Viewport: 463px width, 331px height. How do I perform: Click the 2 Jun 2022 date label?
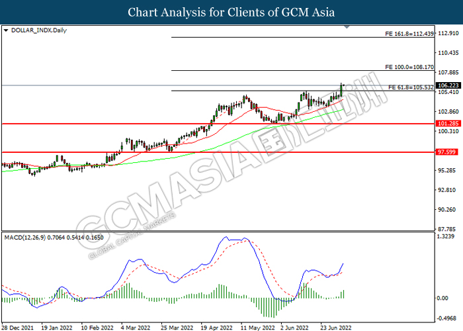tap(294, 328)
